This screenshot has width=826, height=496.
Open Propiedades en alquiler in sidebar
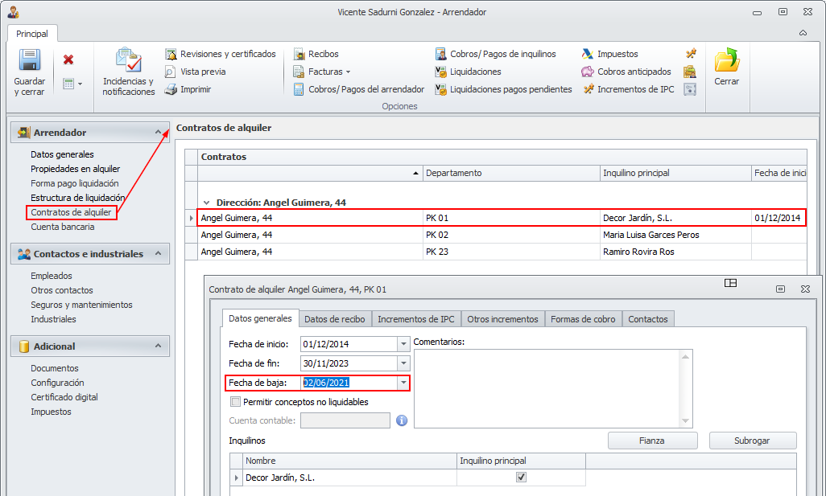click(76, 169)
